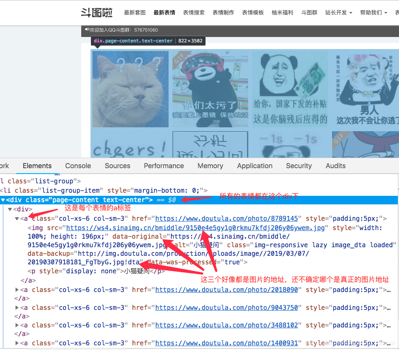The height and width of the screenshot is (350, 399).
Task: Open the sleepy cat meme thumbnail
Action: click(130, 89)
